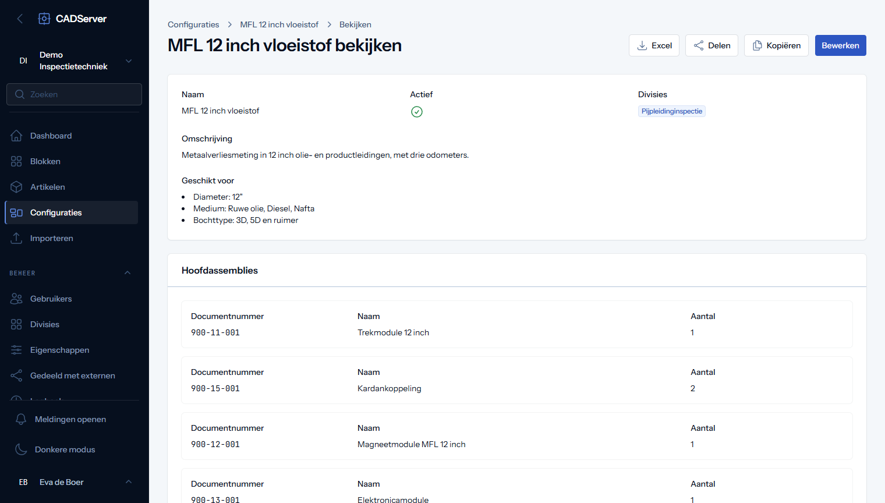Focus the Zoeken search field

[74, 94]
